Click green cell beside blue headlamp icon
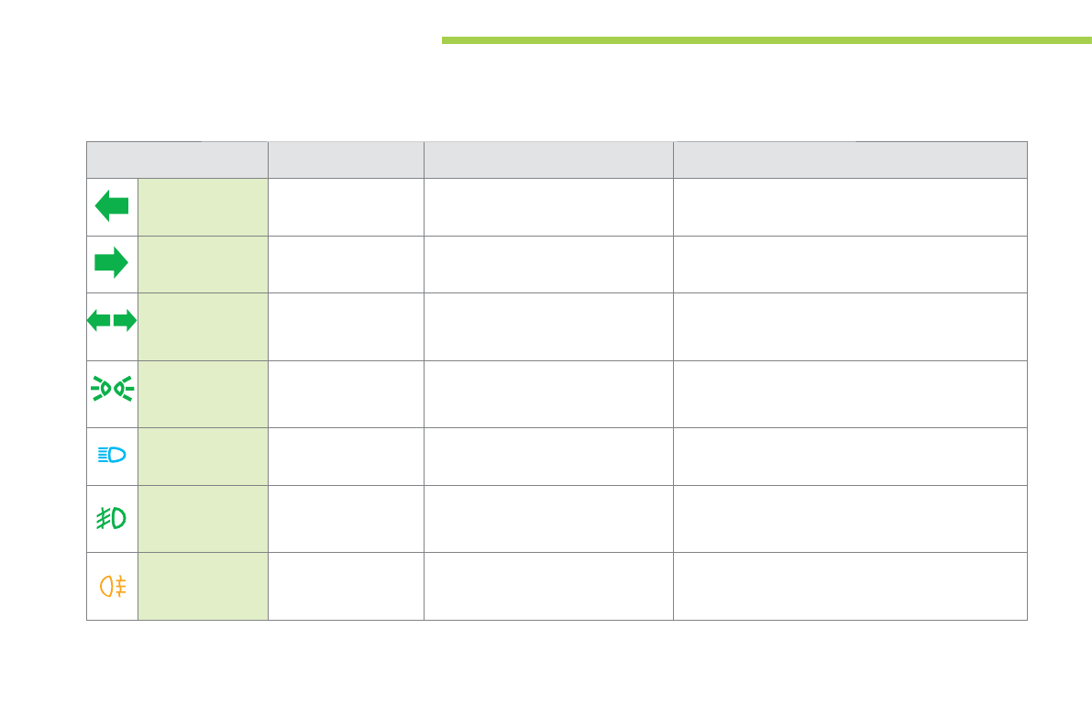 coord(203,456)
